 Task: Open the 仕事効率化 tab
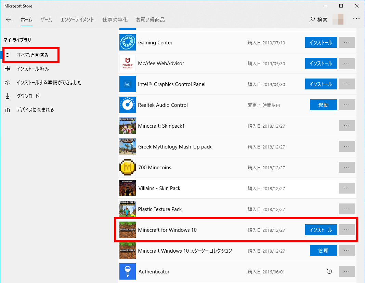(115, 20)
